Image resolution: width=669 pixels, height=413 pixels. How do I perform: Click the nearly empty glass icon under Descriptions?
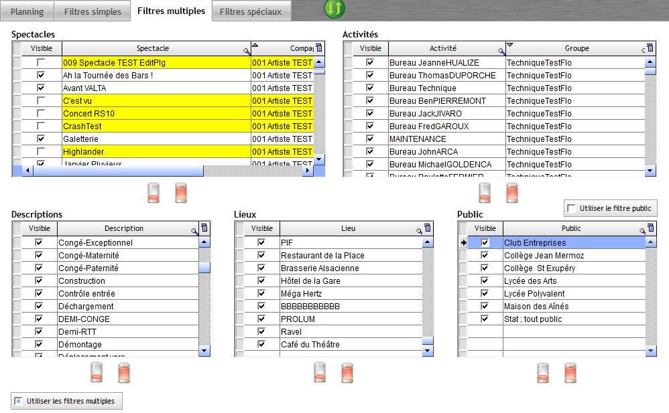coord(97,372)
